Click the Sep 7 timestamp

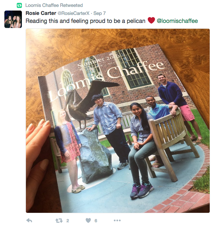100,13
